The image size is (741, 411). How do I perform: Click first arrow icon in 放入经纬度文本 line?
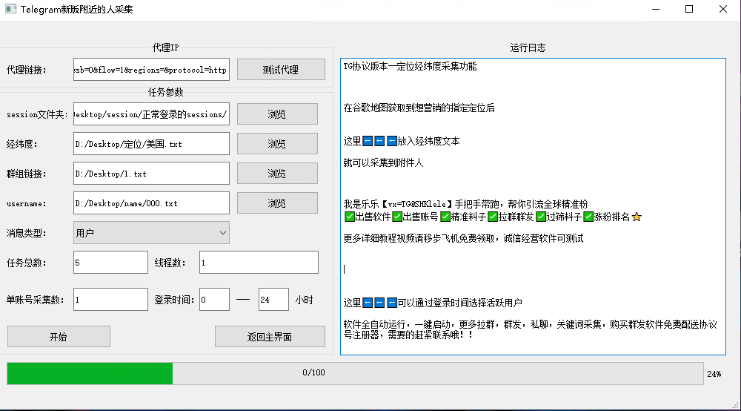368,141
